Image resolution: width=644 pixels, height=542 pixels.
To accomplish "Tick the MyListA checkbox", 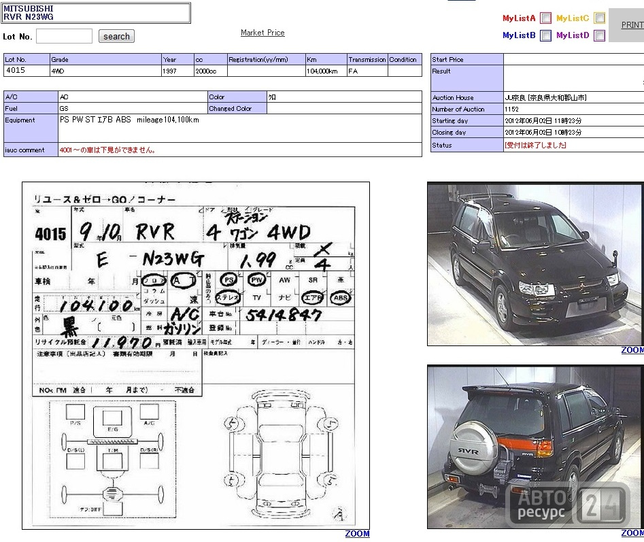I will (545, 18).
